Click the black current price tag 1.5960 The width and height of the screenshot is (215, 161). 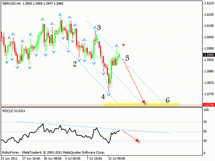point(209,55)
